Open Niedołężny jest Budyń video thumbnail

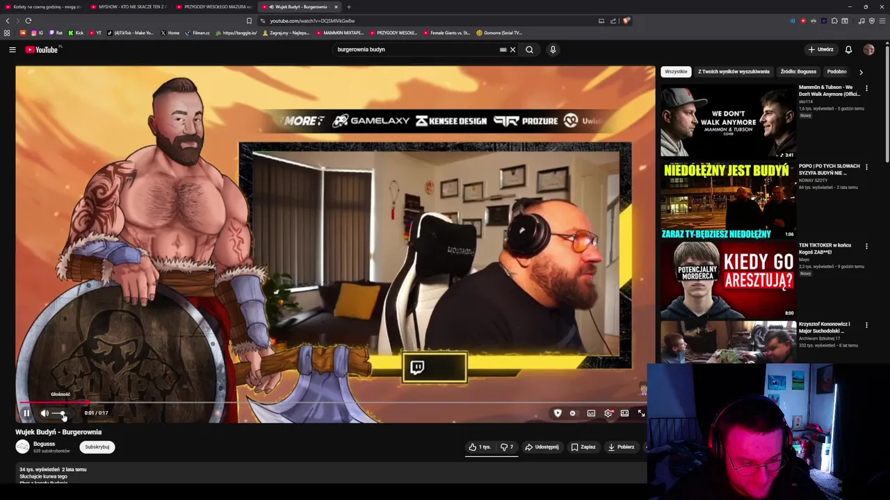(728, 201)
